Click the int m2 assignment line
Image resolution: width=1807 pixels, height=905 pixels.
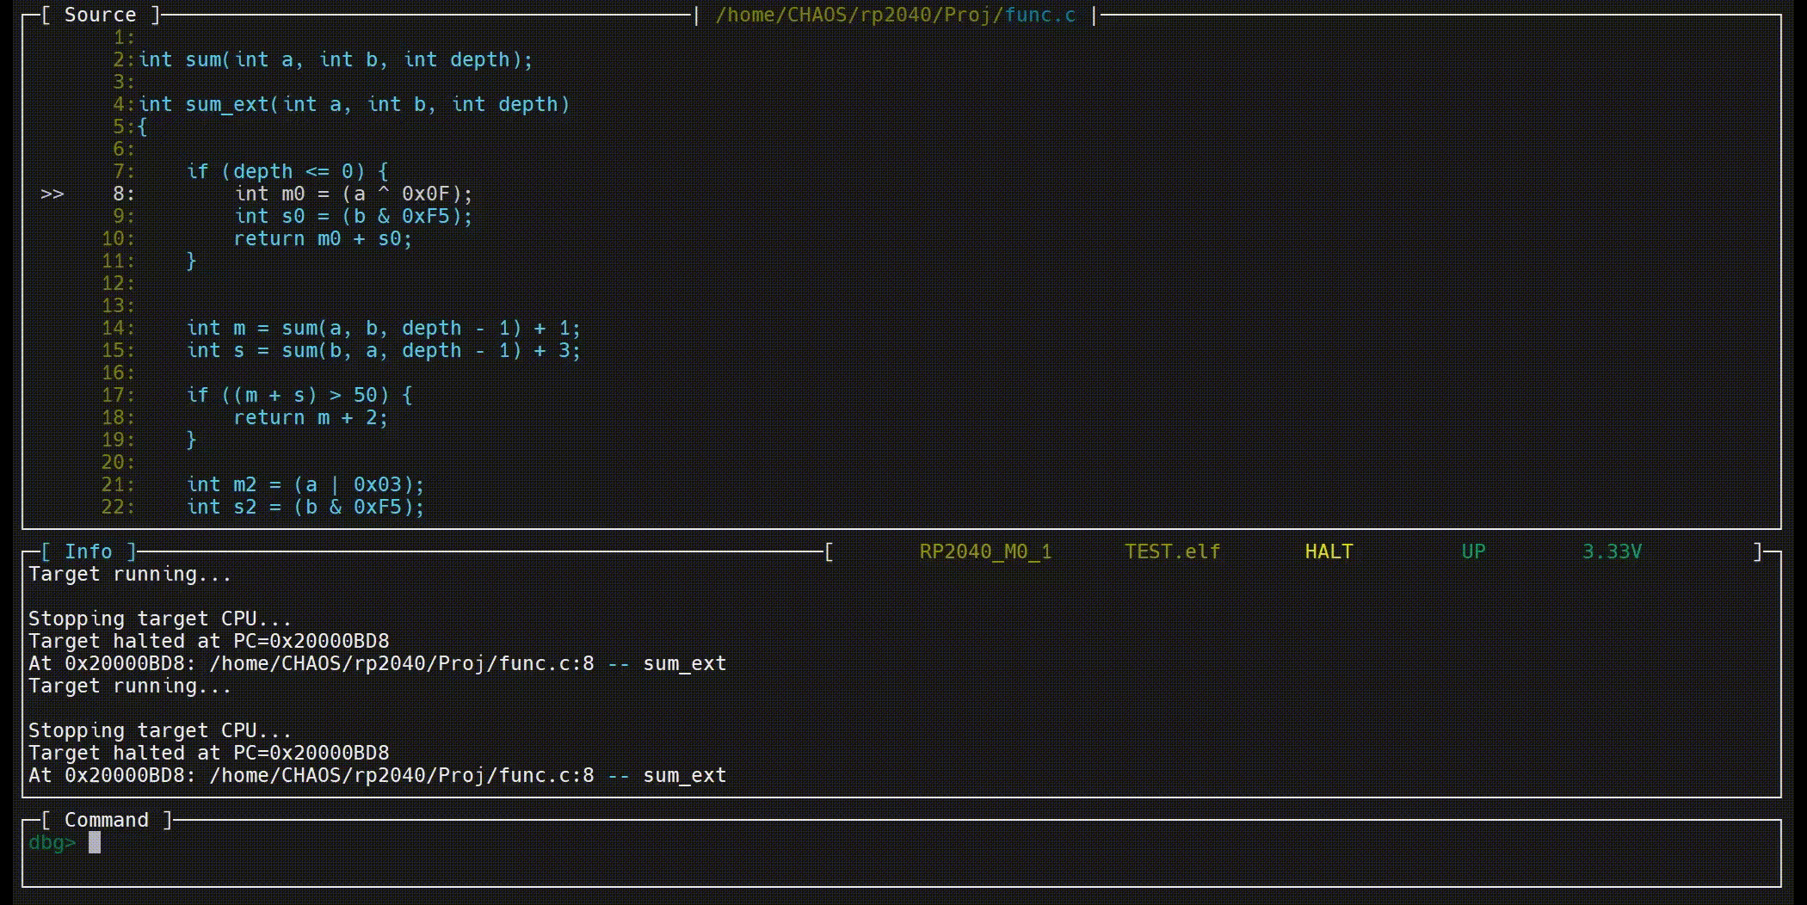(x=305, y=485)
